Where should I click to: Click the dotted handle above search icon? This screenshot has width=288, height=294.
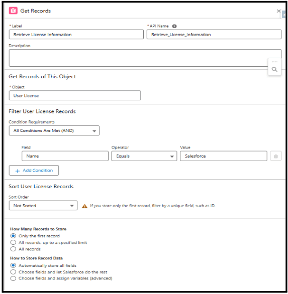point(274,62)
